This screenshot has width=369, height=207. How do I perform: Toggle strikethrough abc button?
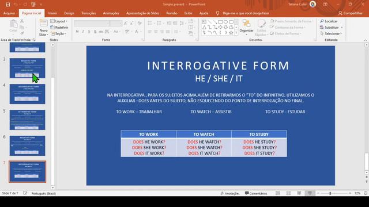101,32
